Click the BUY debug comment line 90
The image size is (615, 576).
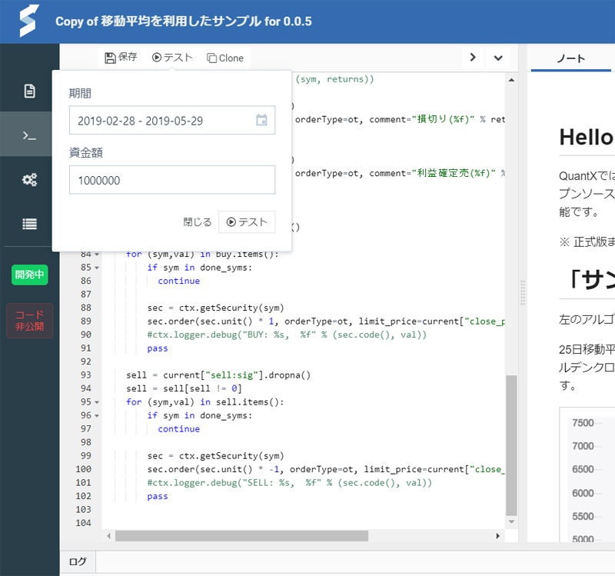287,335
